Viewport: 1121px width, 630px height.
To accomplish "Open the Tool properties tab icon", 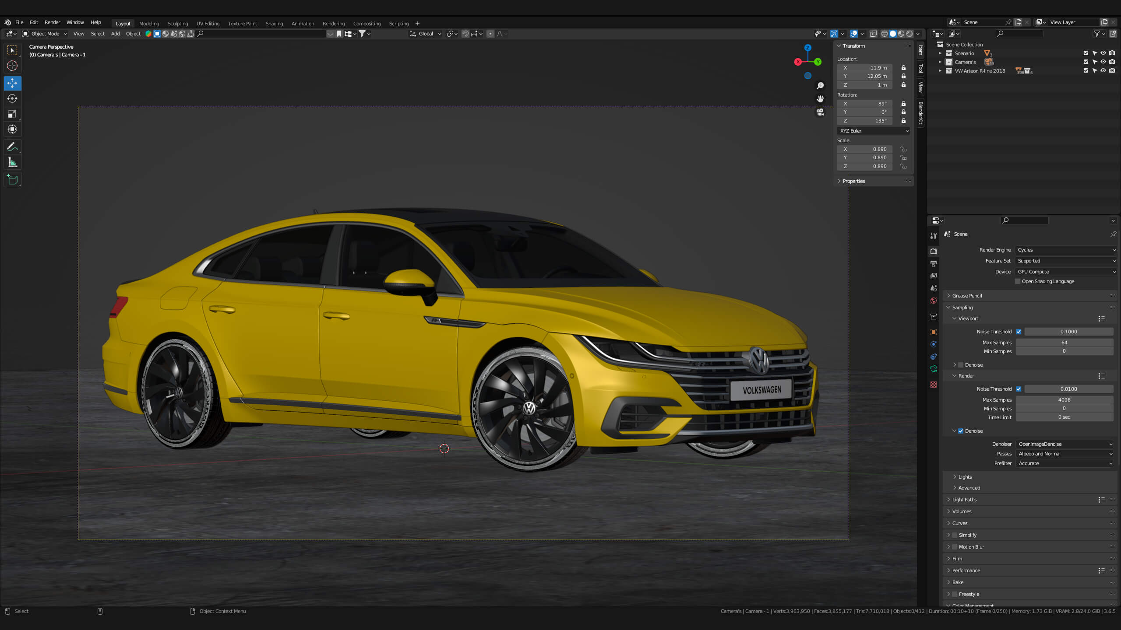I will pyautogui.click(x=934, y=236).
